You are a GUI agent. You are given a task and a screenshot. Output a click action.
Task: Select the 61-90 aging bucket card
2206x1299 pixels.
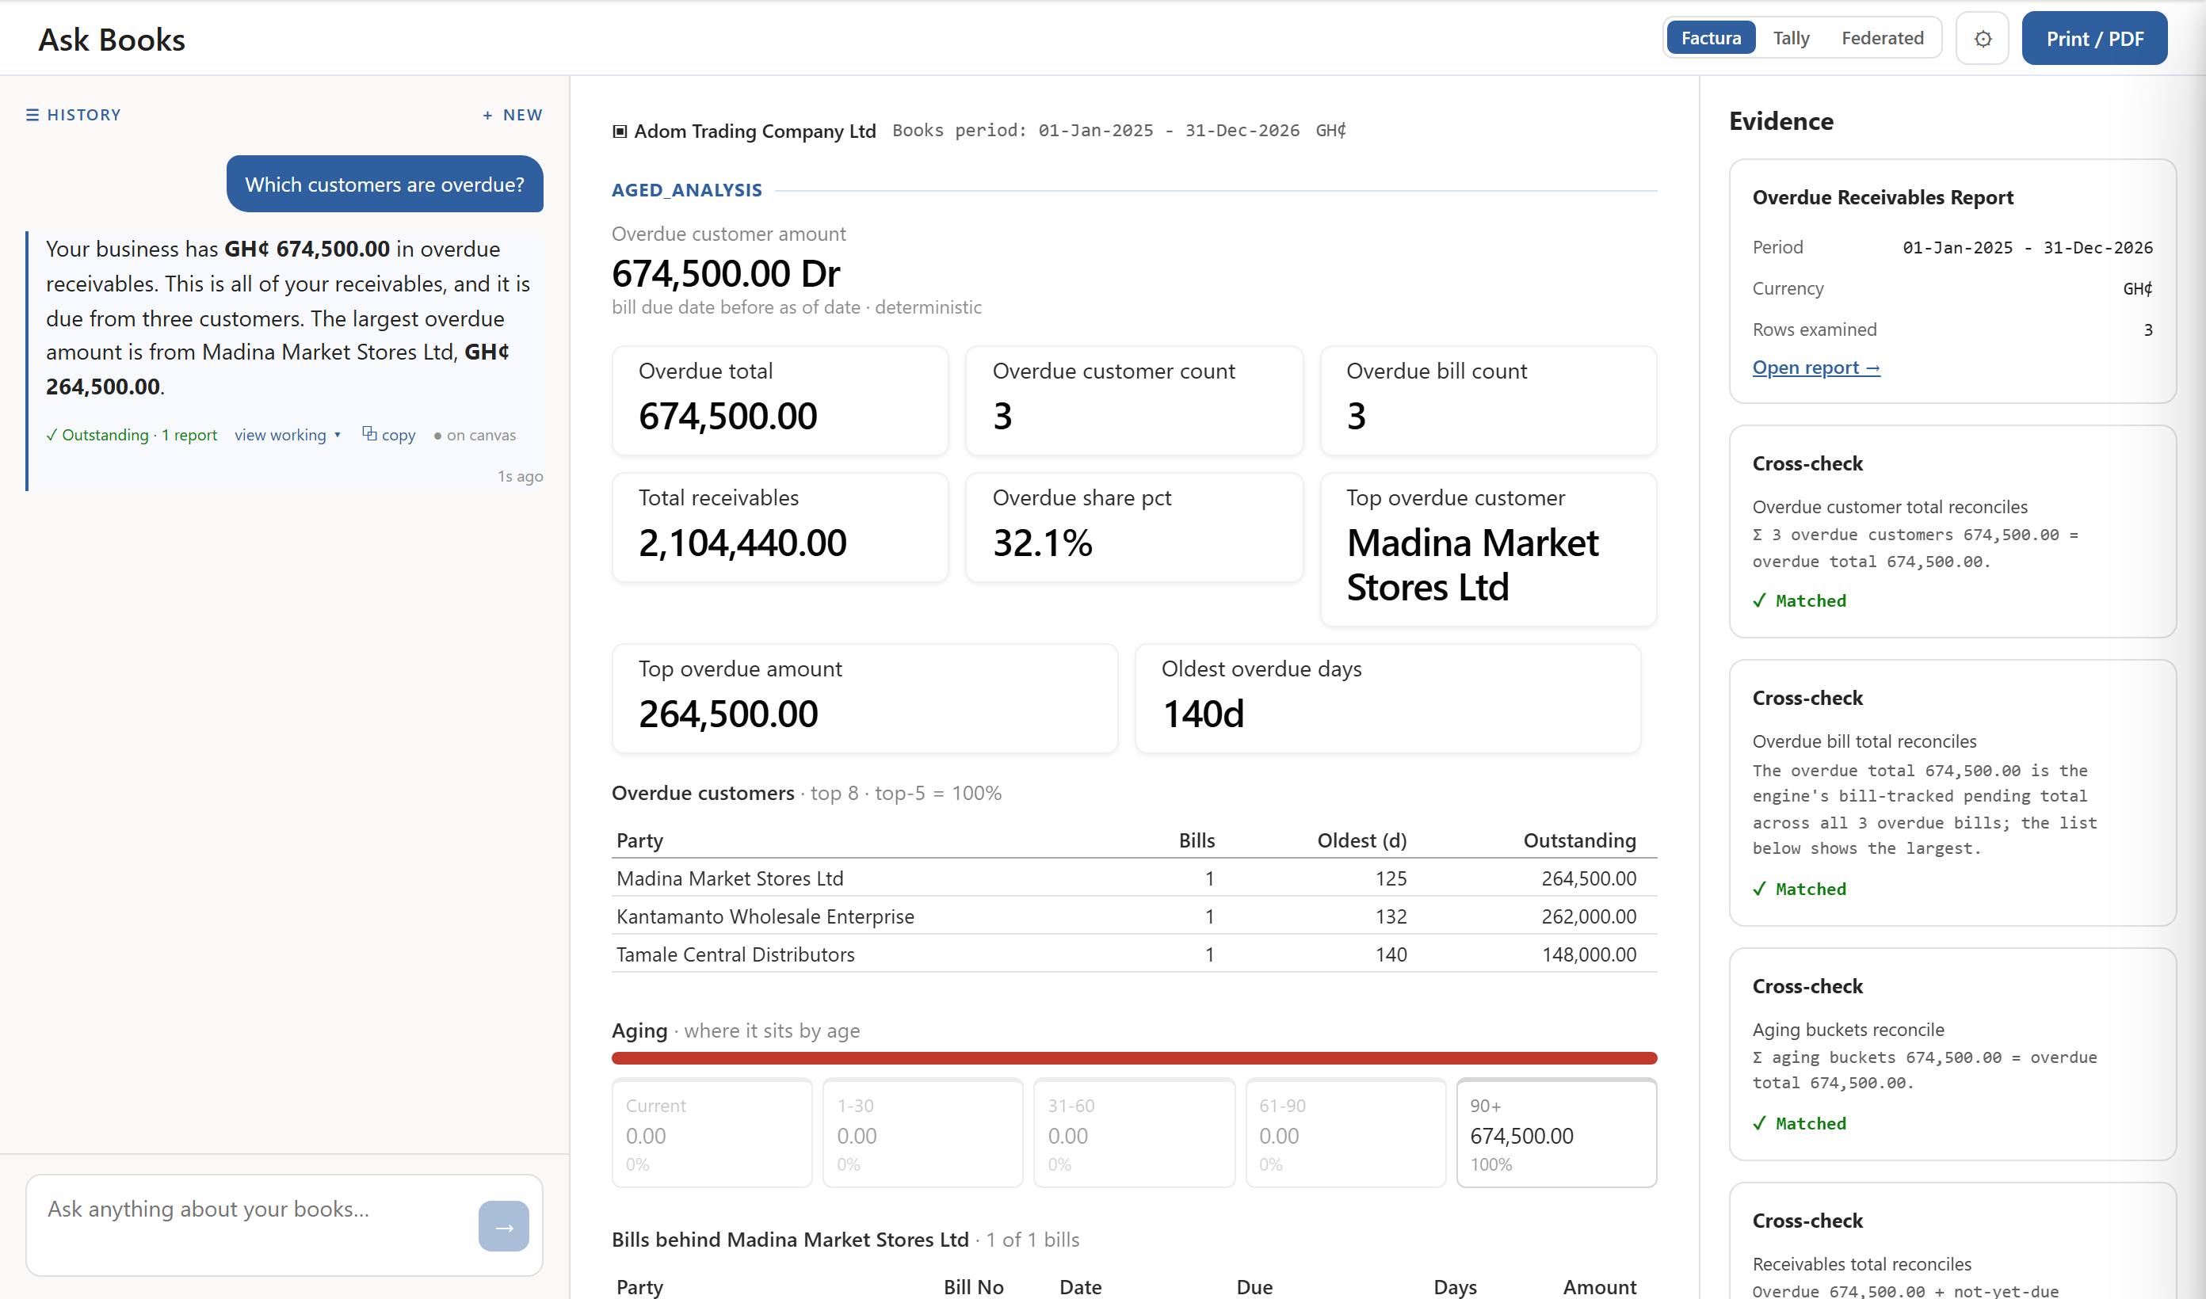1345,1133
